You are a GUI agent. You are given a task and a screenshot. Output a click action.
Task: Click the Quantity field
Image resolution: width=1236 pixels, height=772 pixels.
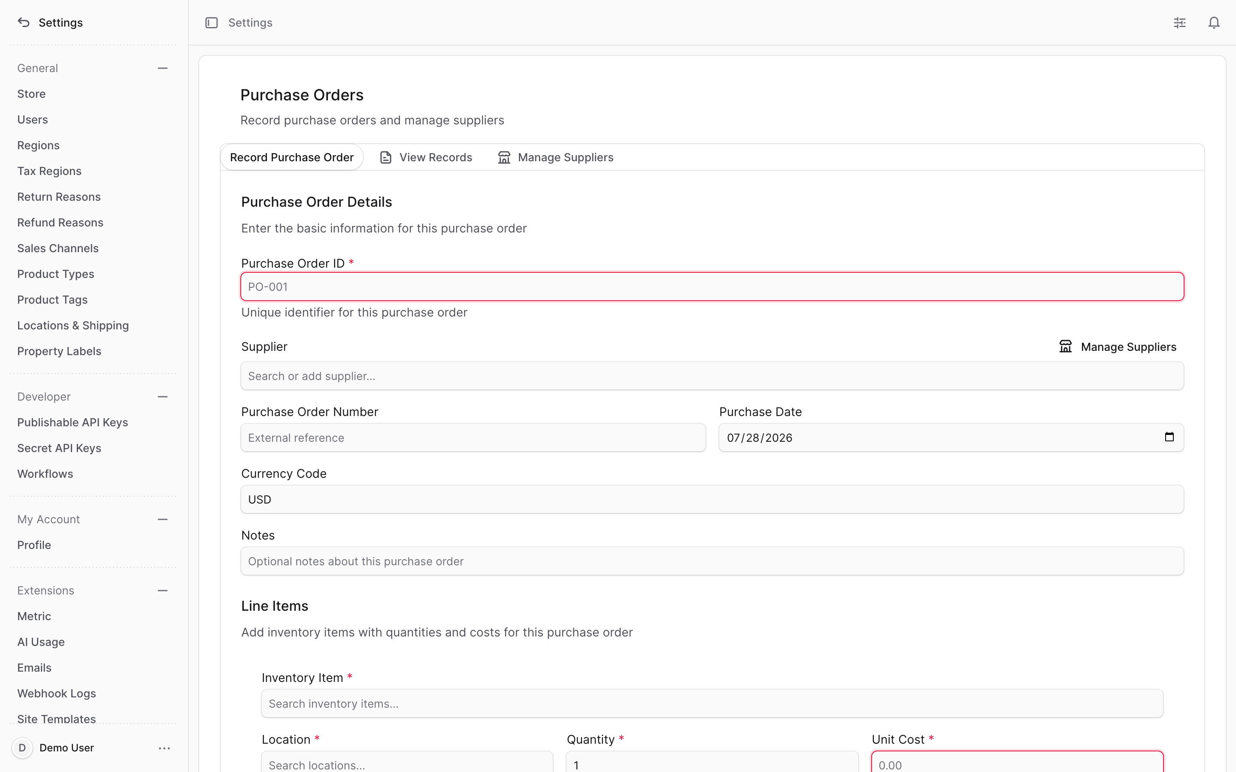point(712,762)
